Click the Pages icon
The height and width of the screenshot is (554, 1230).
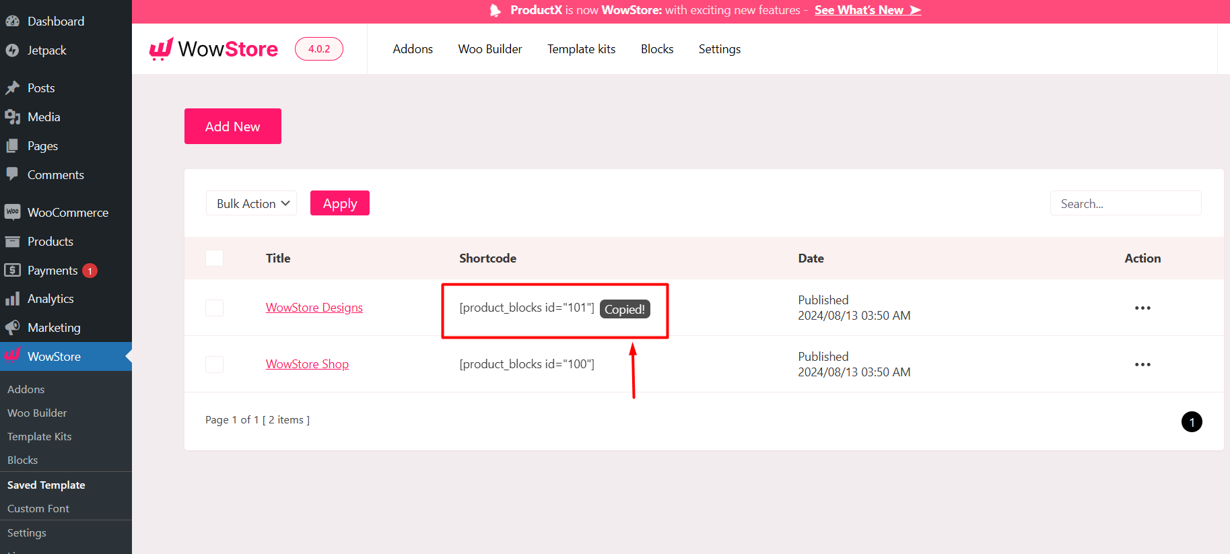point(12,145)
